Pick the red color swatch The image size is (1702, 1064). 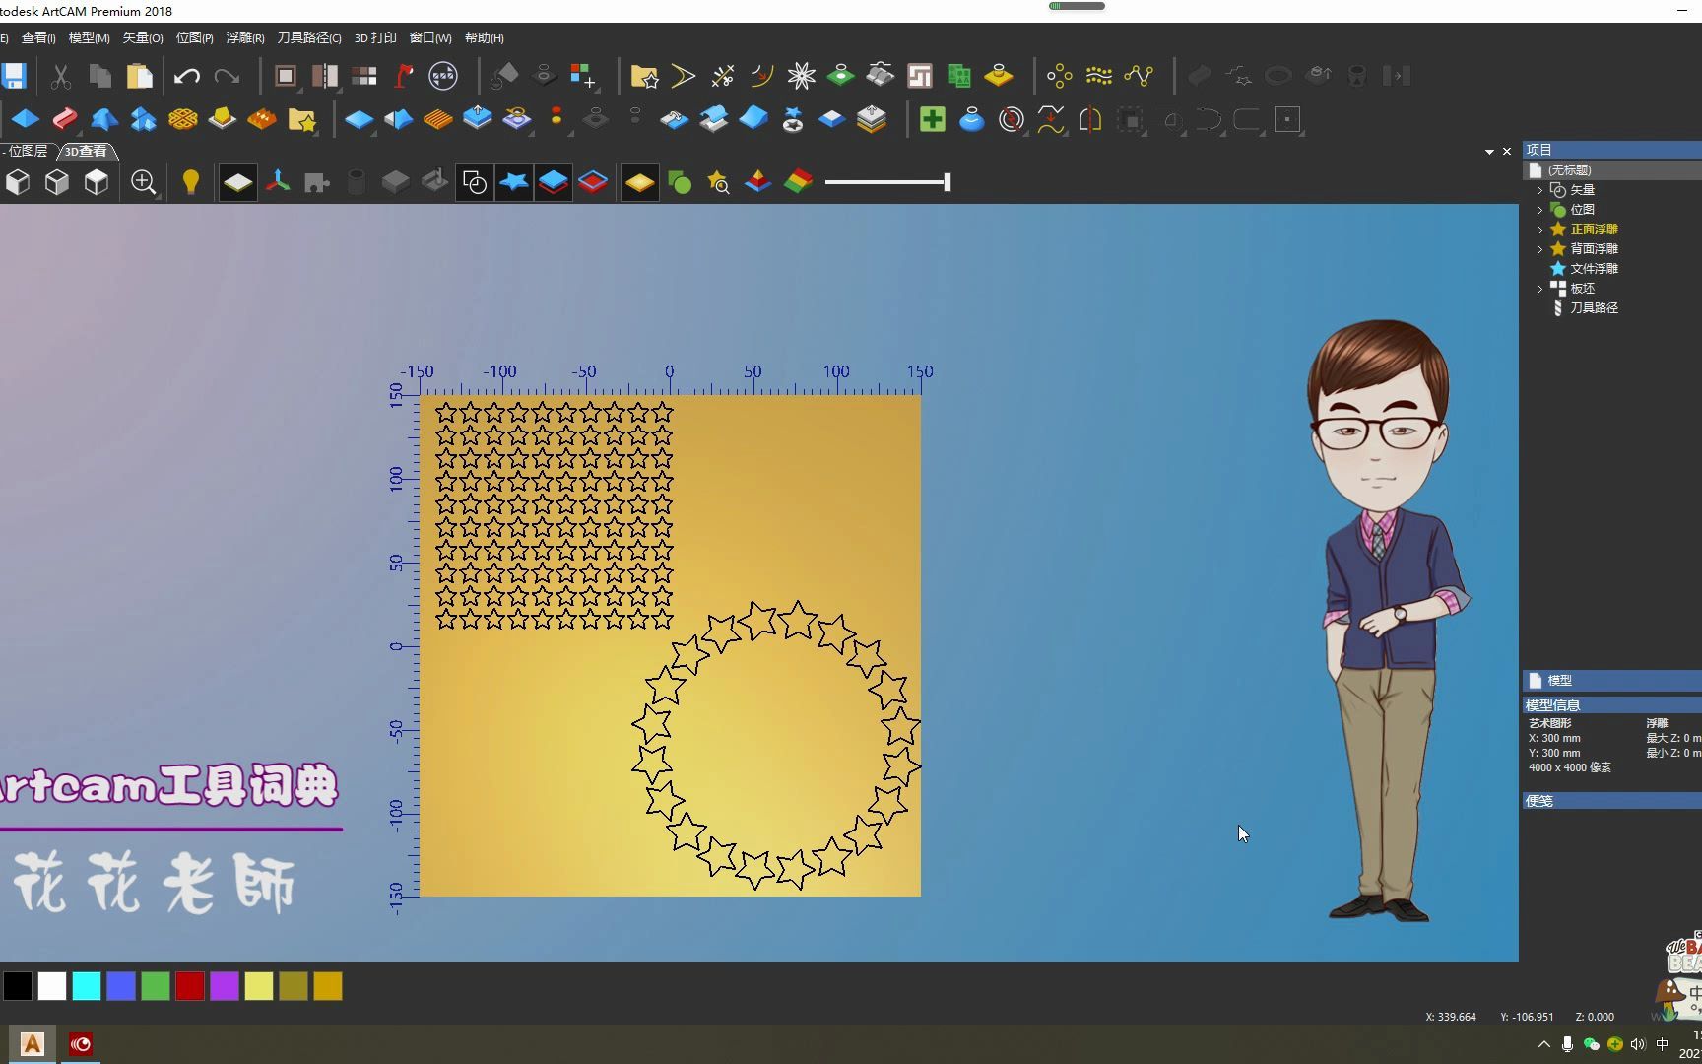[190, 986]
